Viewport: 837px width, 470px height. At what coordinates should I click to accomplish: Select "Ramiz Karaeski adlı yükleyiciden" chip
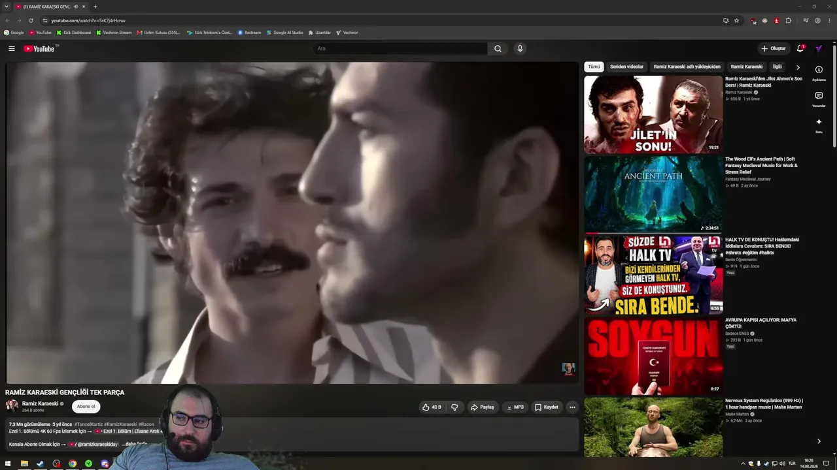[x=687, y=67]
